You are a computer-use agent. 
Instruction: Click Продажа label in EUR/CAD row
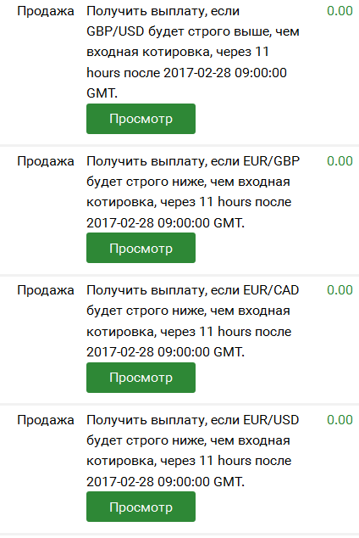(46, 290)
